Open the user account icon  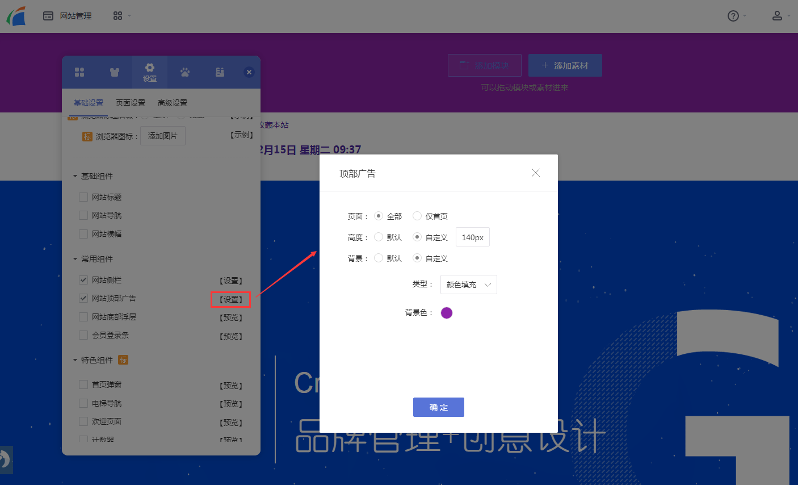tap(780, 16)
